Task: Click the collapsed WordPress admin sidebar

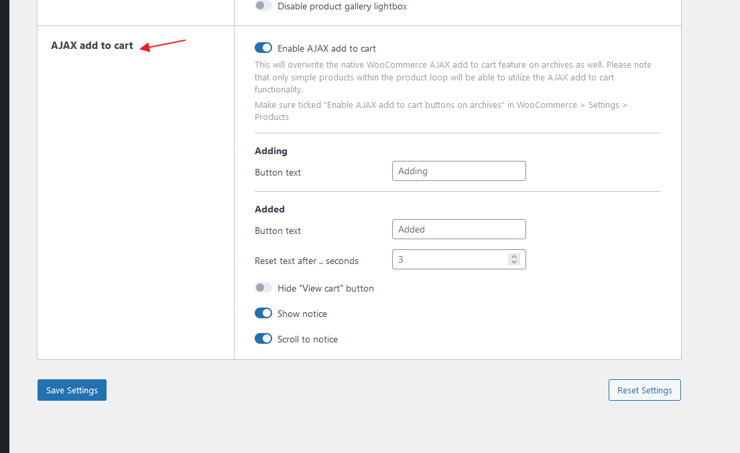Action: [x=5, y=226]
